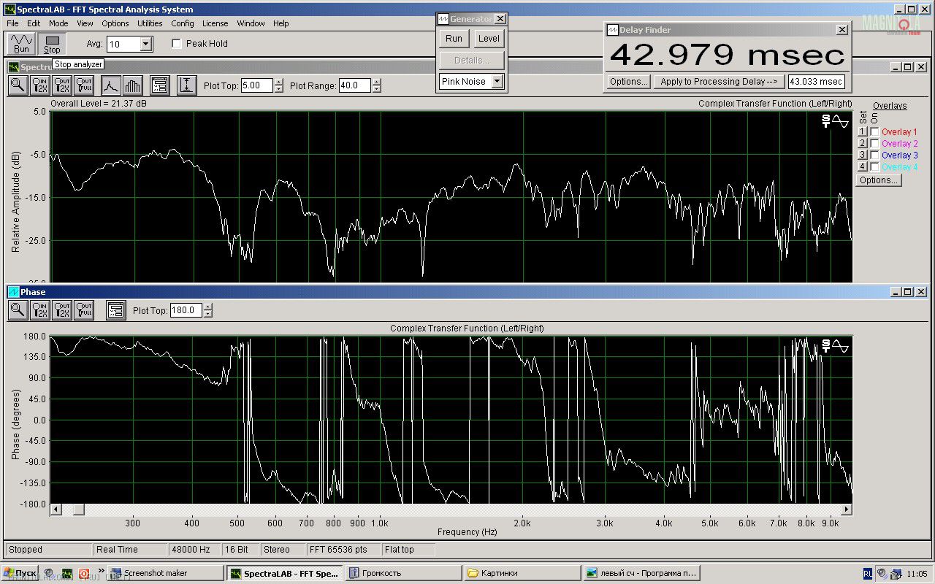Image resolution: width=935 pixels, height=584 pixels.
Task: Click Apply to Processing Delay button
Action: tap(720, 82)
